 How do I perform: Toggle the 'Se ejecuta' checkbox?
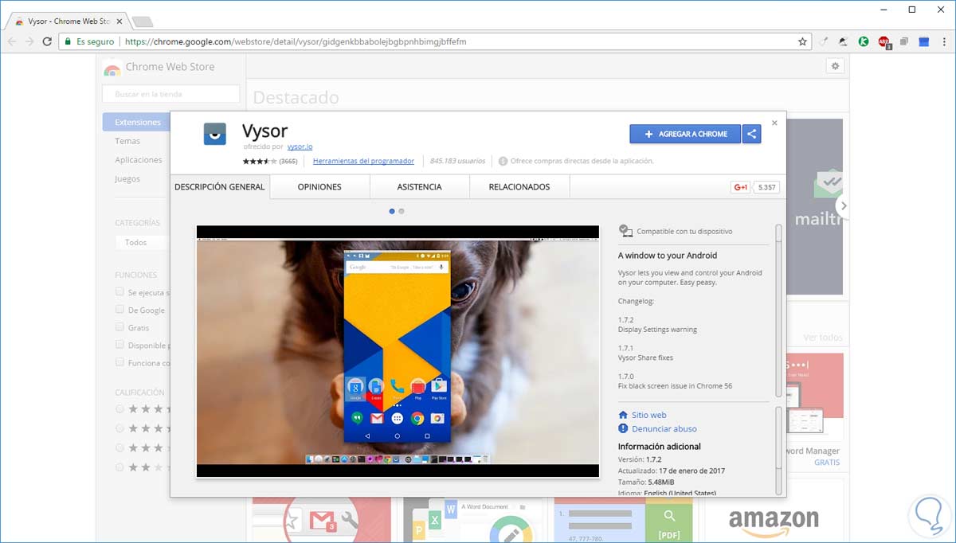(x=119, y=292)
